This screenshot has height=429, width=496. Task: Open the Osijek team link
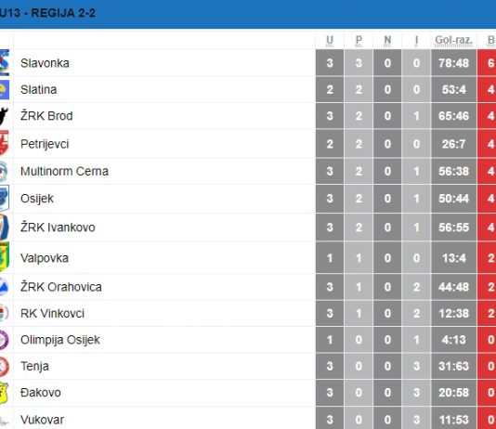[x=37, y=199]
